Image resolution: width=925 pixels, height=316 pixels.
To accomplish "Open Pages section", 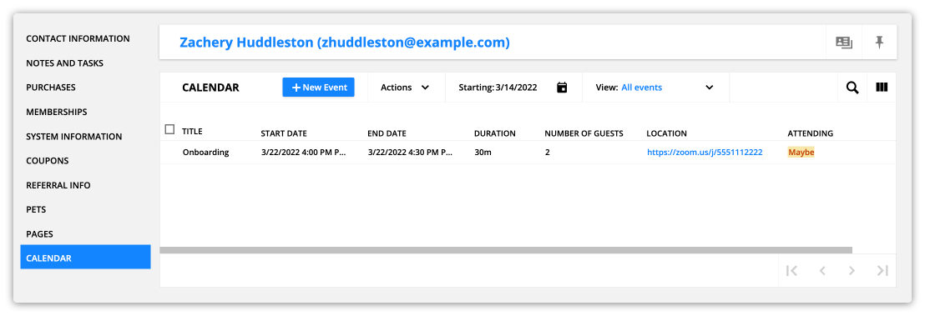I will (x=39, y=234).
